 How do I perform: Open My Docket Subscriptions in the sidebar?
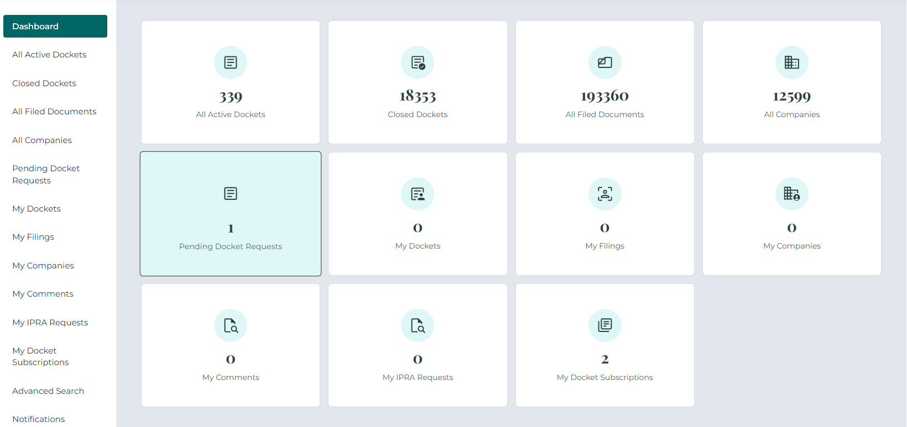[40, 356]
